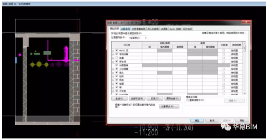Click the 帮助 help button

pos(242,121)
